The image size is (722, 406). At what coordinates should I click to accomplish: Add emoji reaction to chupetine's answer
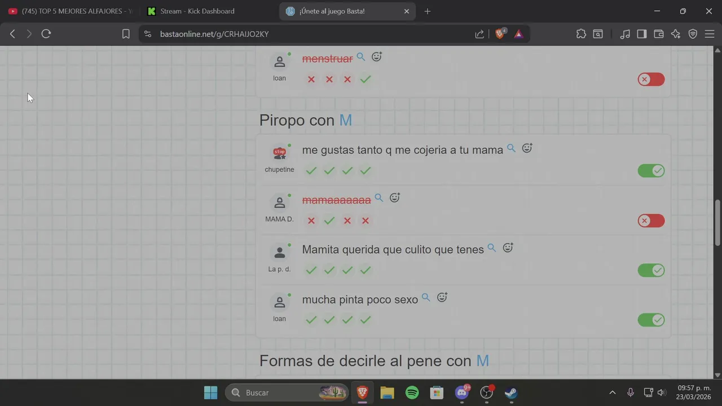[527, 148]
